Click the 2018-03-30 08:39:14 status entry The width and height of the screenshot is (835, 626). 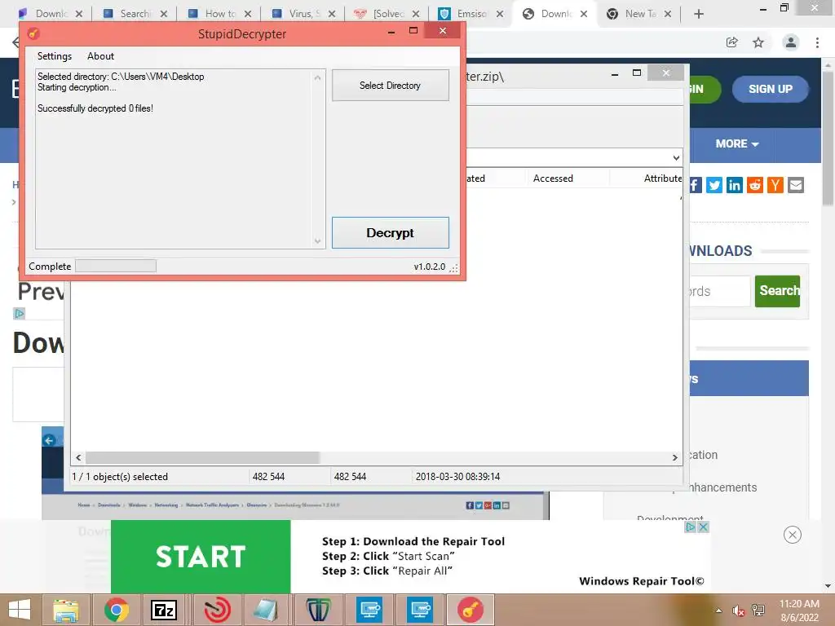[457, 476]
